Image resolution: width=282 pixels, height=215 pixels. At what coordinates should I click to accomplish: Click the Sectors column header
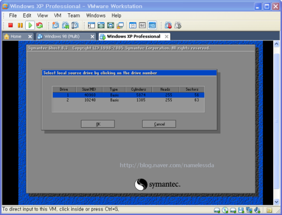pos(192,89)
